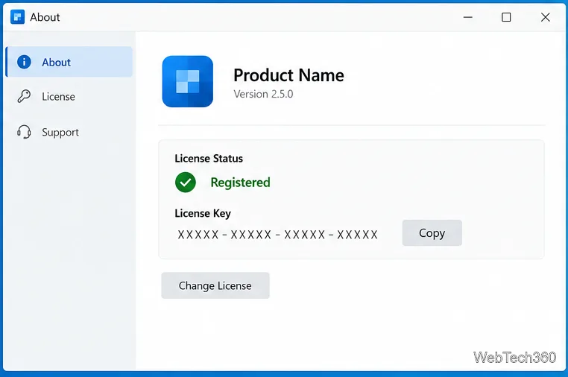
Task: Click the Version 2.5.0 label
Action: [x=263, y=94]
